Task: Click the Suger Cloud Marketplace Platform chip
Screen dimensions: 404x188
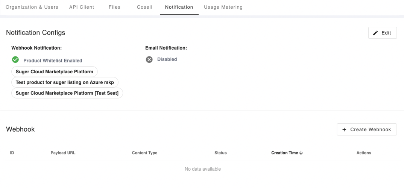Action: pos(55,71)
